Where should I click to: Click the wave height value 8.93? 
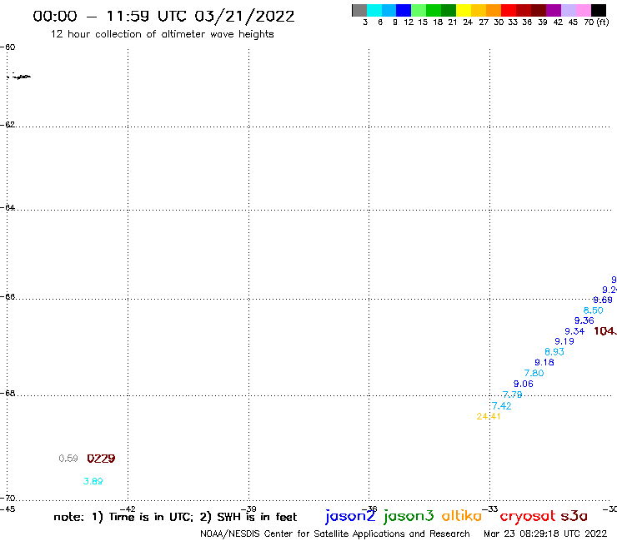[554, 351]
